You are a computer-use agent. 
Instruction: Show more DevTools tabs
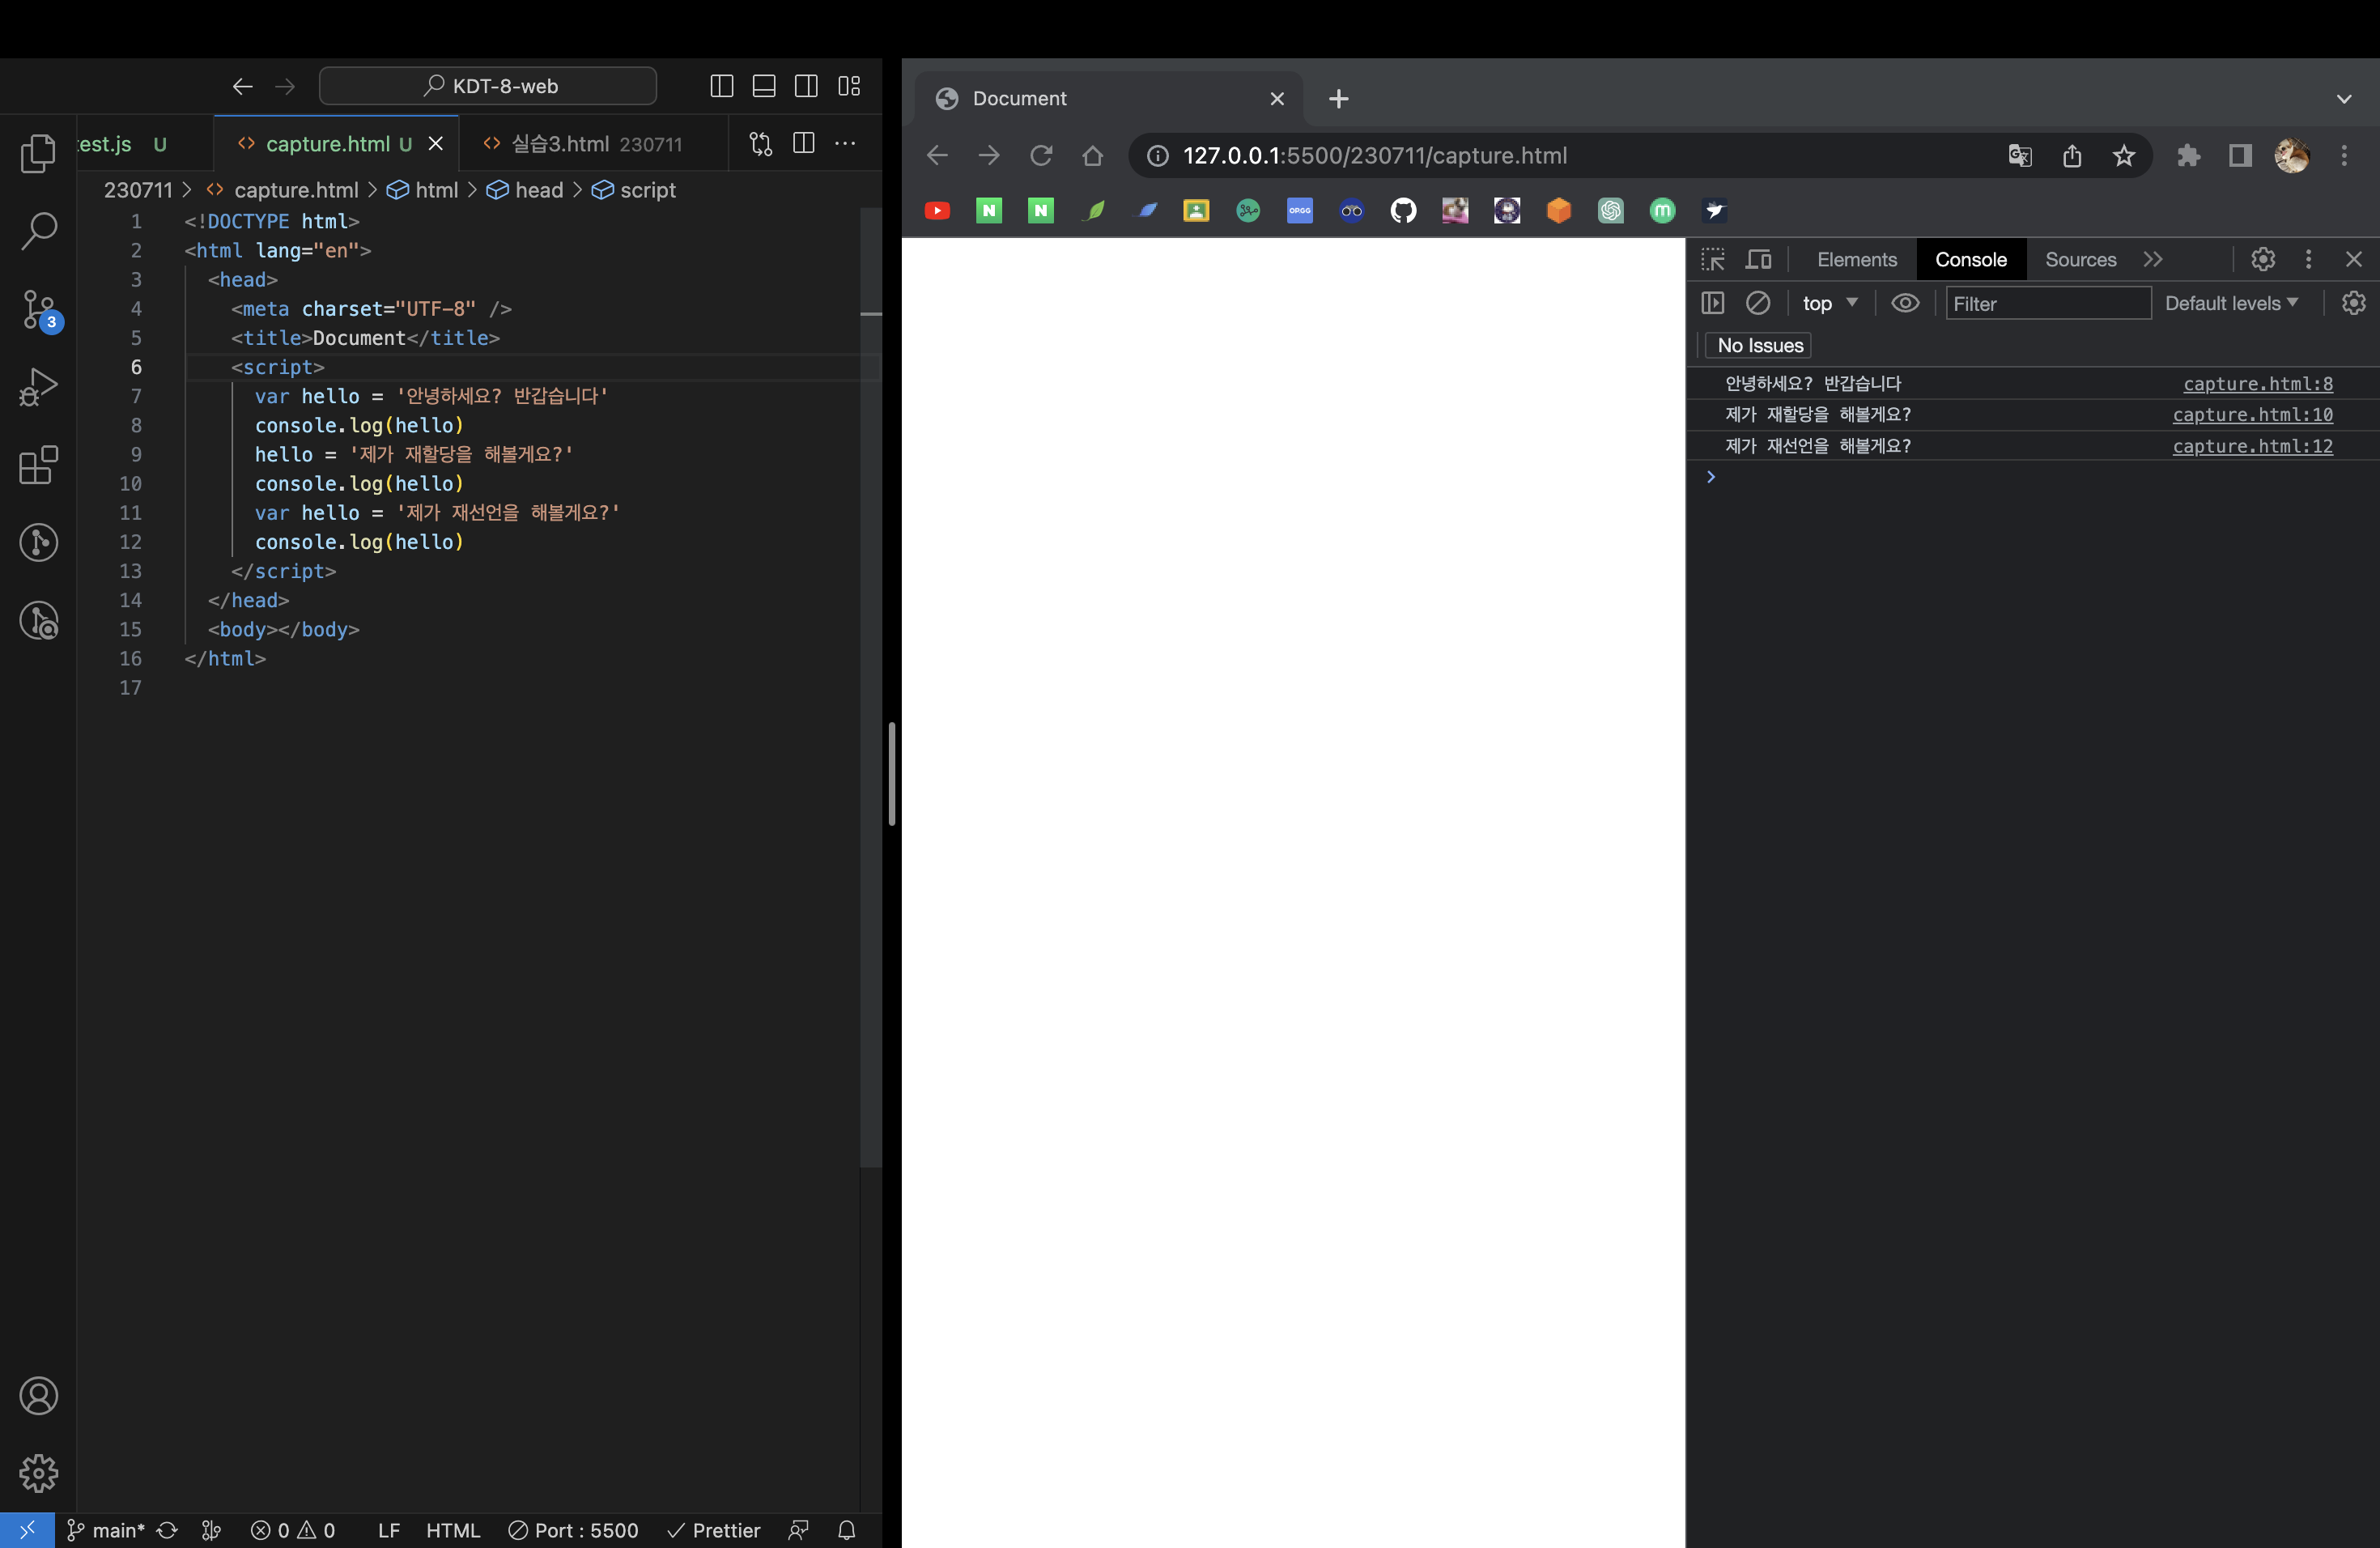2153,260
